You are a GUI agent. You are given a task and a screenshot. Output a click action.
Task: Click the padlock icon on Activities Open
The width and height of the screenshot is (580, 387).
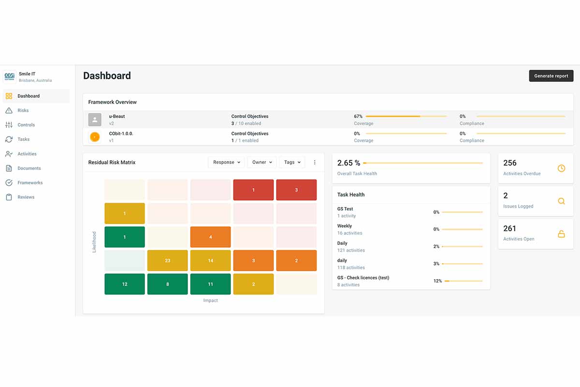click(561, 234)
